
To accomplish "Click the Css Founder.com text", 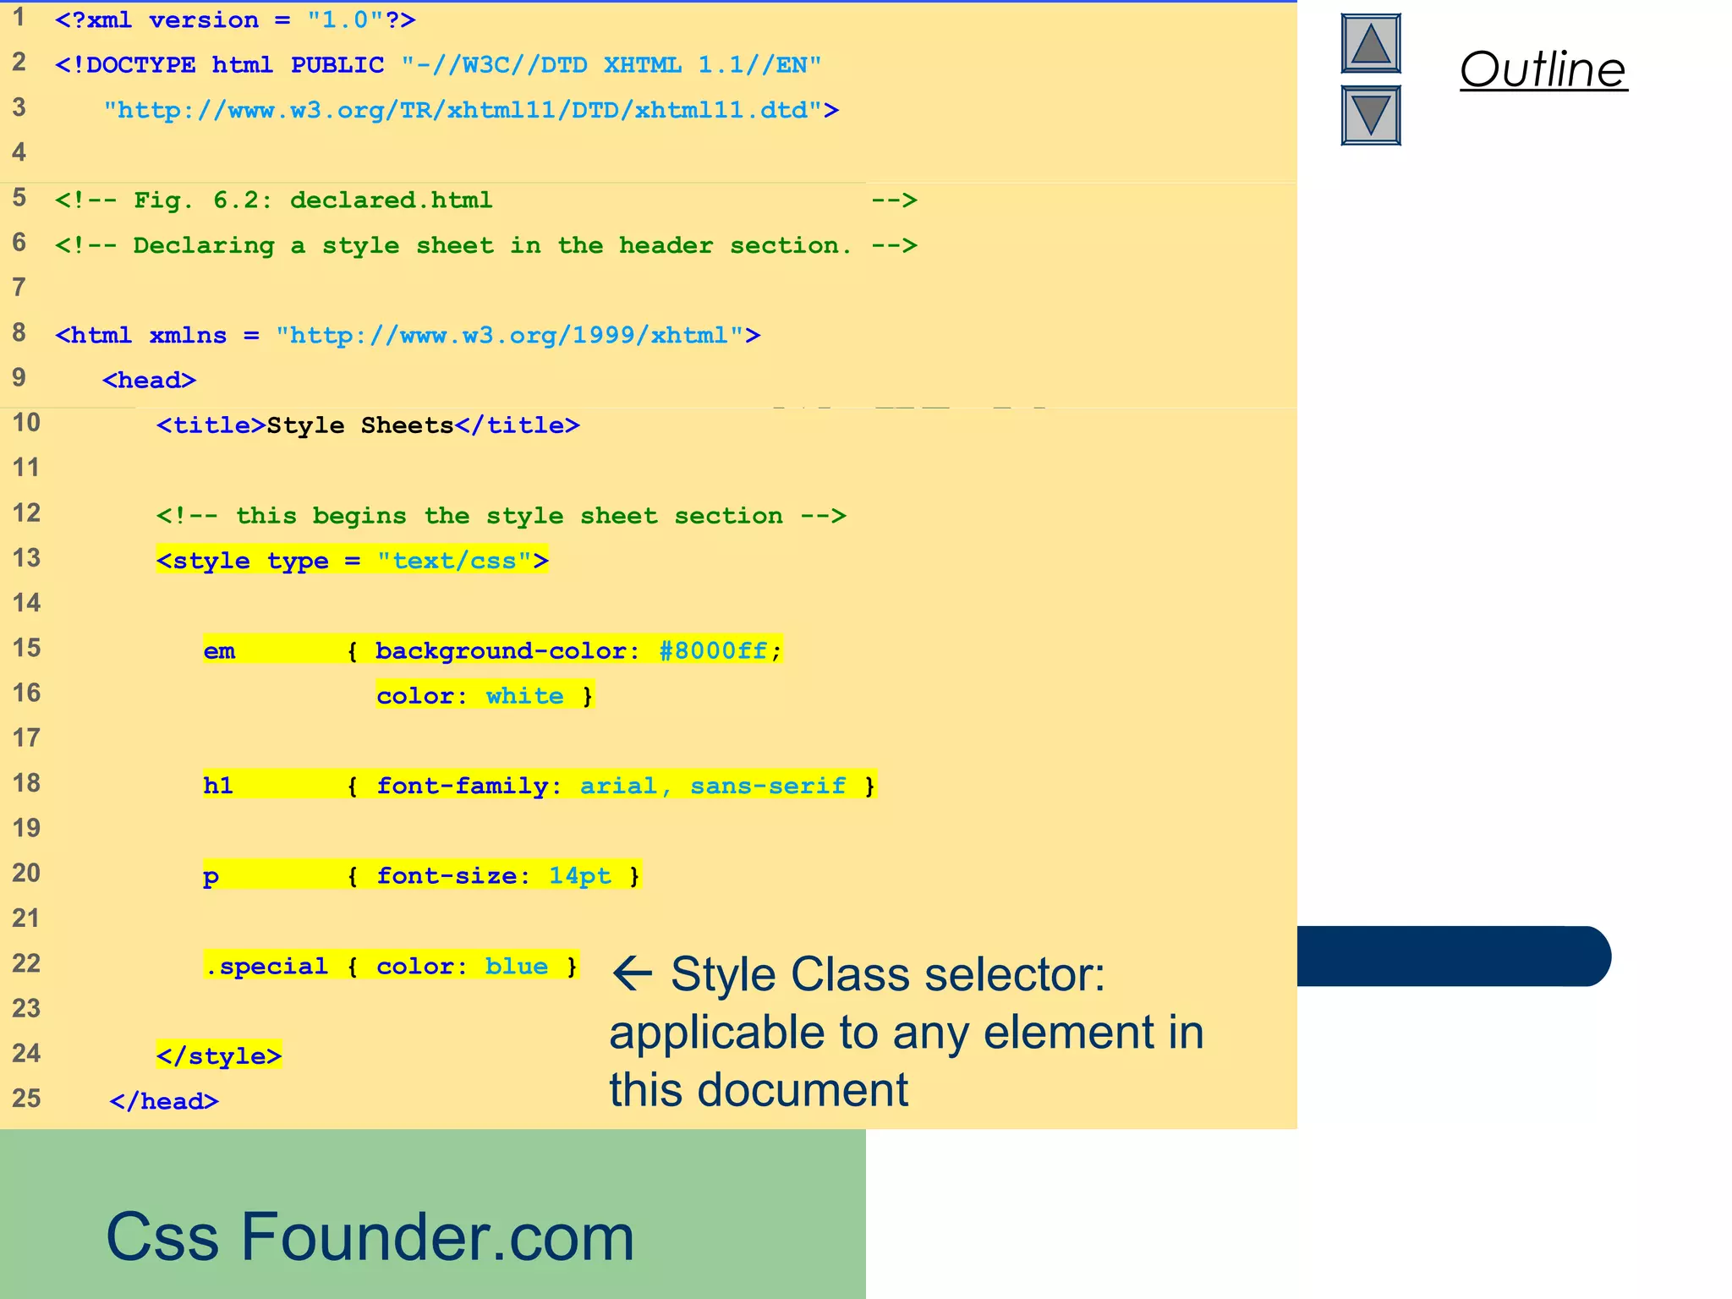I will pos(370,1236).
